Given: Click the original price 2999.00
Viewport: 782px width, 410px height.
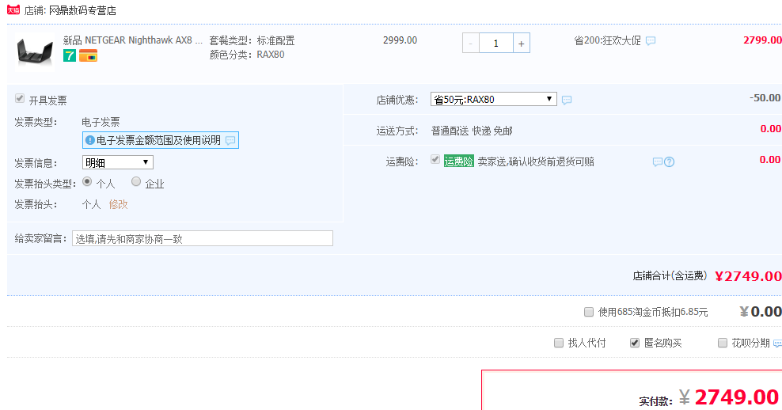Looking at the screenshot, I should (x=400, y=40).
